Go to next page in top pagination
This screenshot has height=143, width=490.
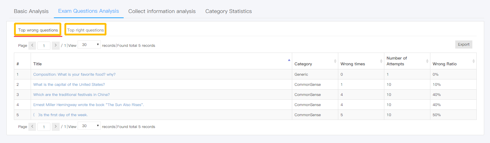tap(56, 45)
